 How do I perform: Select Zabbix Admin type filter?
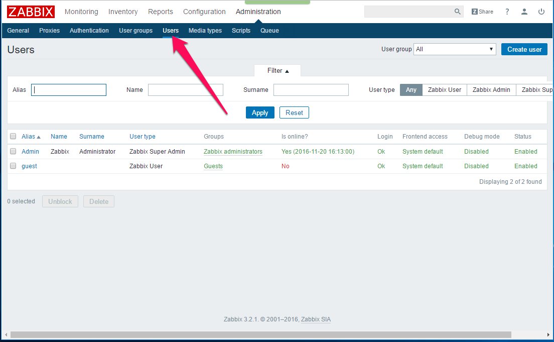pyautogui.click(x=491, y=90)
